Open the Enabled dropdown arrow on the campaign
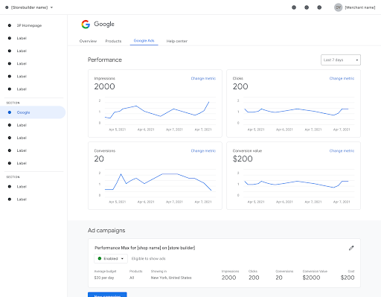This screenshot has width=381, height=297. [x=122, y=258]
